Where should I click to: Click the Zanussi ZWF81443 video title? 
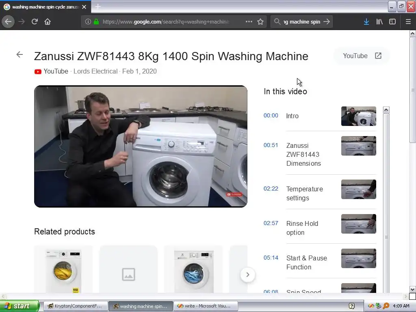171,56
